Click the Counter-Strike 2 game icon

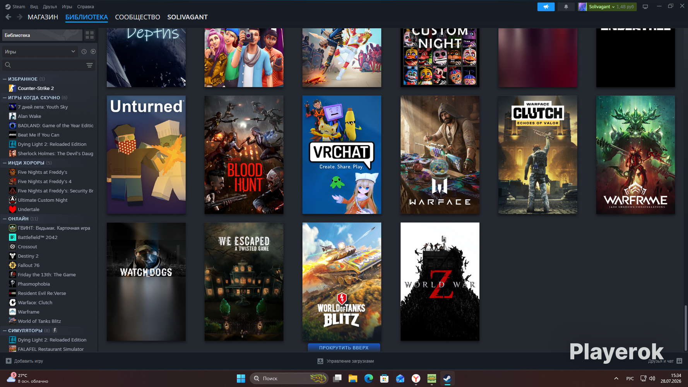coord(12,88)
